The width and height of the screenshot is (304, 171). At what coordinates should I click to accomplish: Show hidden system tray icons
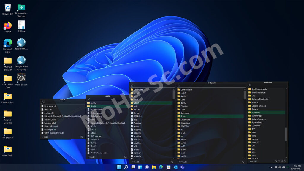270,167
